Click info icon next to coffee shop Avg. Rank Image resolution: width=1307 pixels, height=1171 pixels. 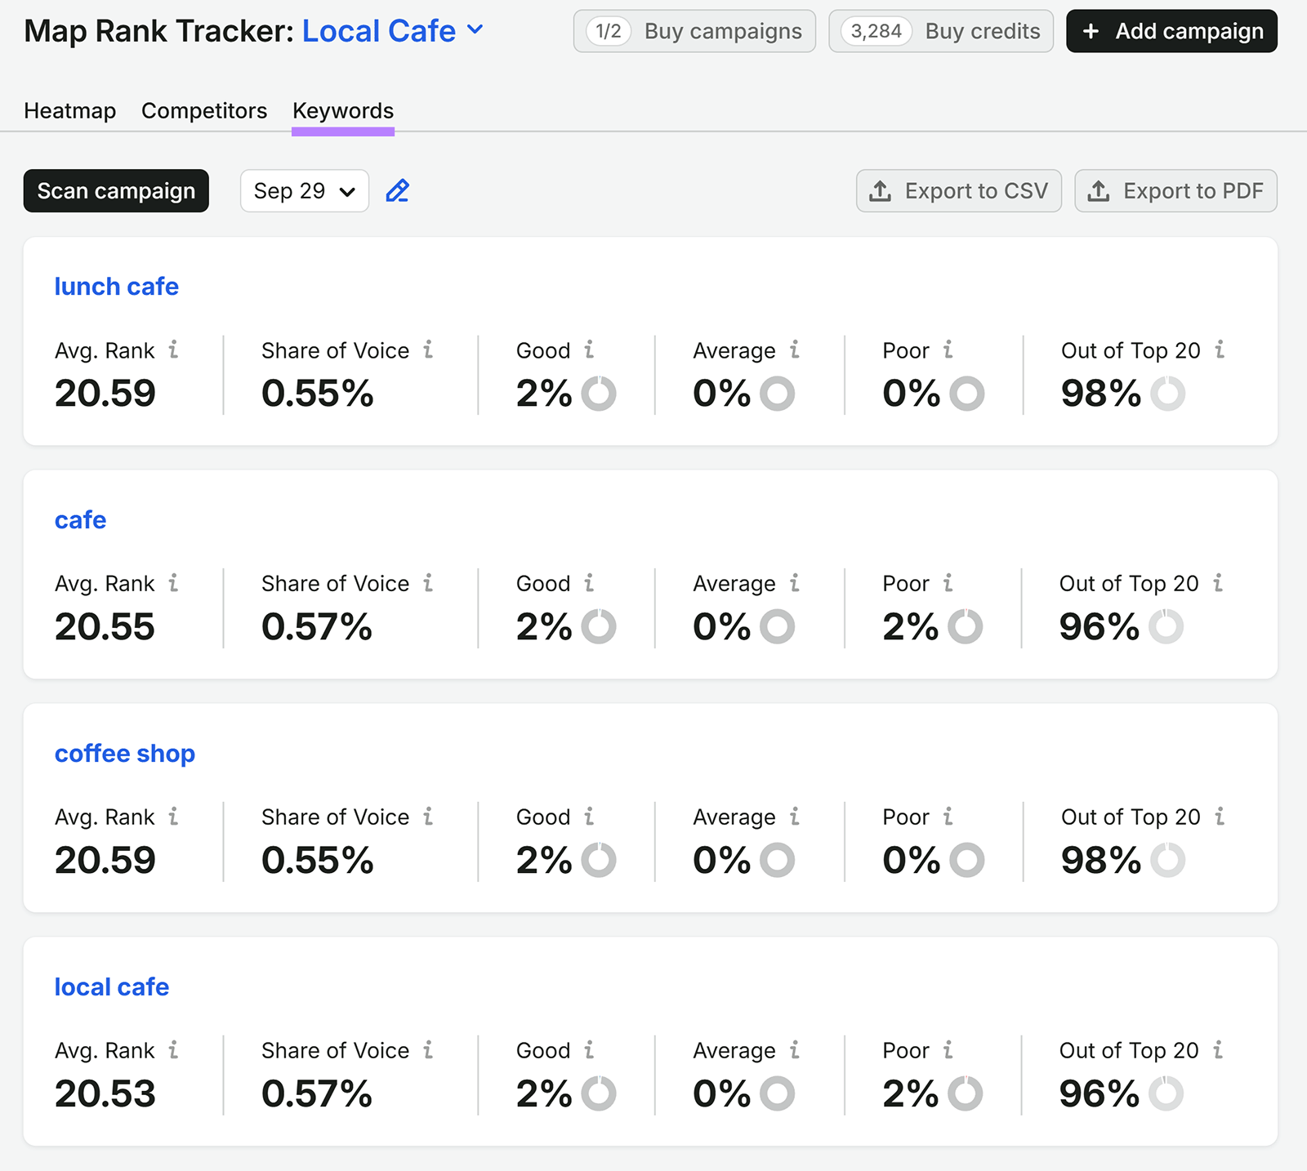tap(173, 816)
